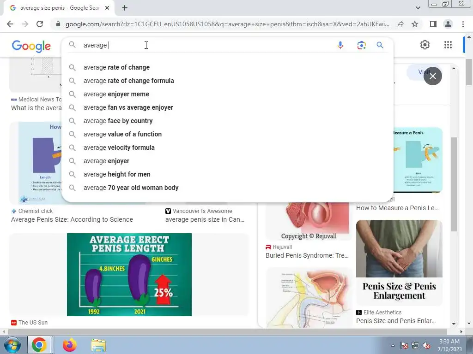
Task: Click the network tray icon
Action: click(415, 346)
